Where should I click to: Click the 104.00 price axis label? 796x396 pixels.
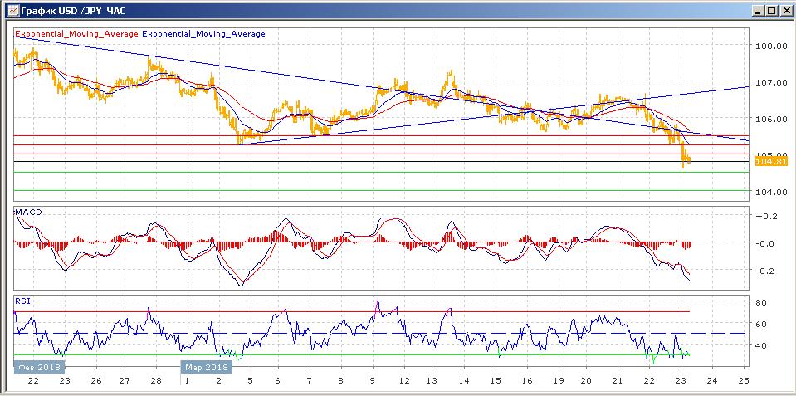[x=769, y=192]
